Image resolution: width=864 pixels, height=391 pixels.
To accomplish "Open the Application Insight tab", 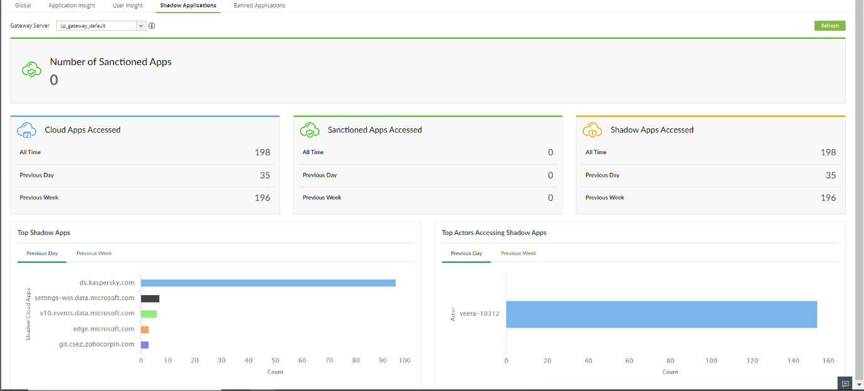I will (71, 5).
